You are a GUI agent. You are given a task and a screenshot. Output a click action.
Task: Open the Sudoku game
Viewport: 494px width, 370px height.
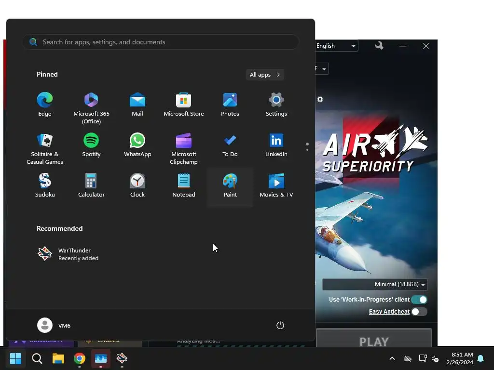45,185
